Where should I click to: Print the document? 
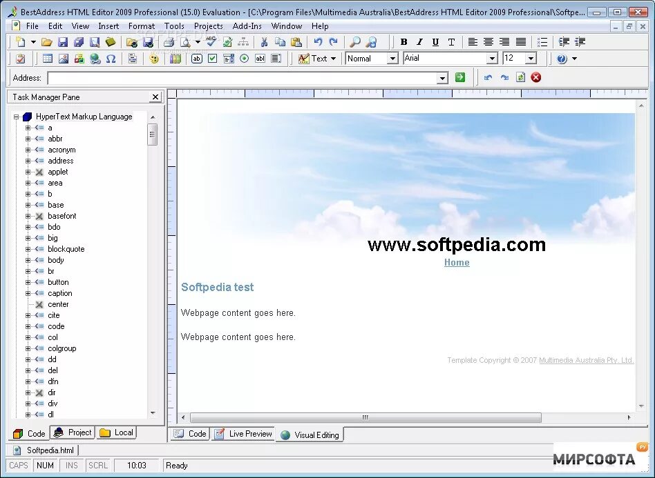coord(169,41)
